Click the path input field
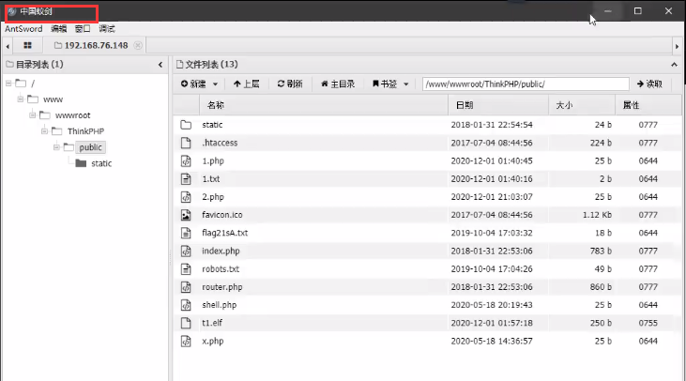Image resolution: width=686 pixels, height=381 pixels. [x=524, y=84]
